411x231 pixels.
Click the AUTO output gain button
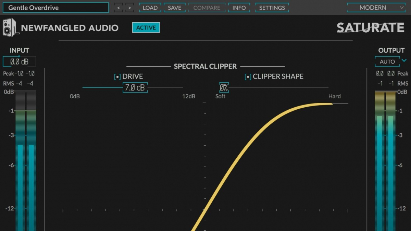click(x=387, y=62)
